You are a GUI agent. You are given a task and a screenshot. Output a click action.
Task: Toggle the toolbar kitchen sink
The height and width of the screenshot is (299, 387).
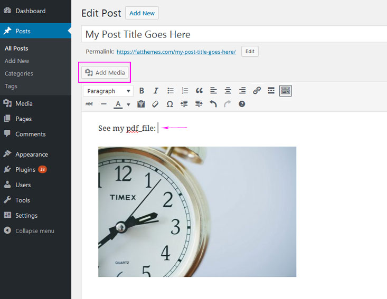tap(286, 91)
